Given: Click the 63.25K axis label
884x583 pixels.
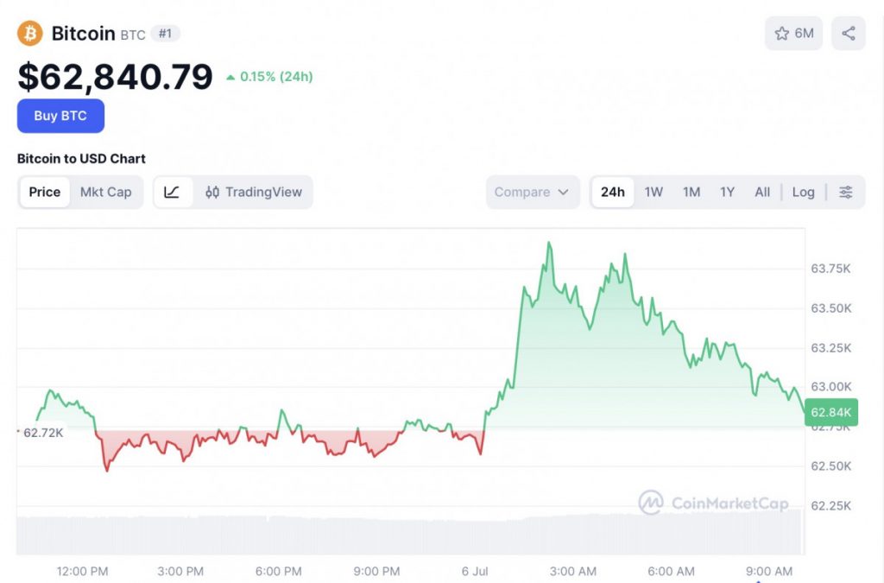Looking at the screenshot, I should click(x=831, y=348).
